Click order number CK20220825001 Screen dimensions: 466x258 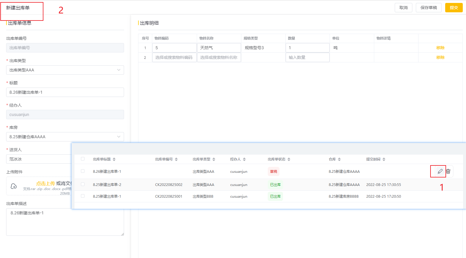[x=169, y=197]
